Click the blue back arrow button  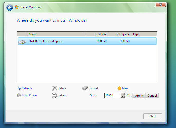pyautogui.click(x=9, y=8)
